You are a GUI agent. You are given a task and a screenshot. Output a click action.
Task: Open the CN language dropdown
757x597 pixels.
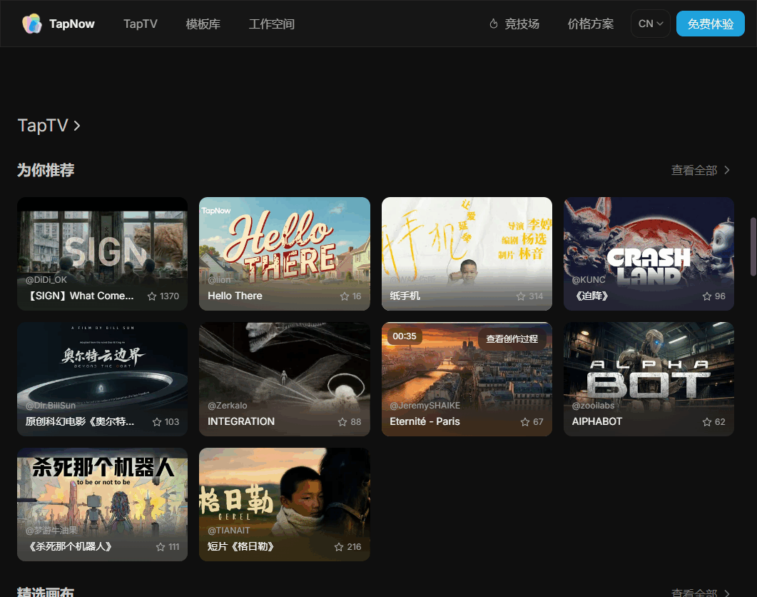tap(650, 24)
